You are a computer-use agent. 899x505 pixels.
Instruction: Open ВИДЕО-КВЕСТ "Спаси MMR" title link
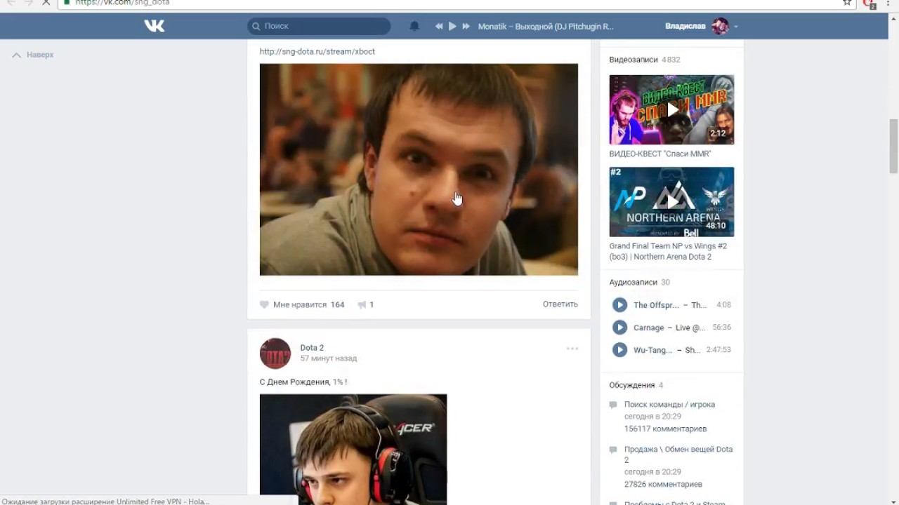click(660, 154)
